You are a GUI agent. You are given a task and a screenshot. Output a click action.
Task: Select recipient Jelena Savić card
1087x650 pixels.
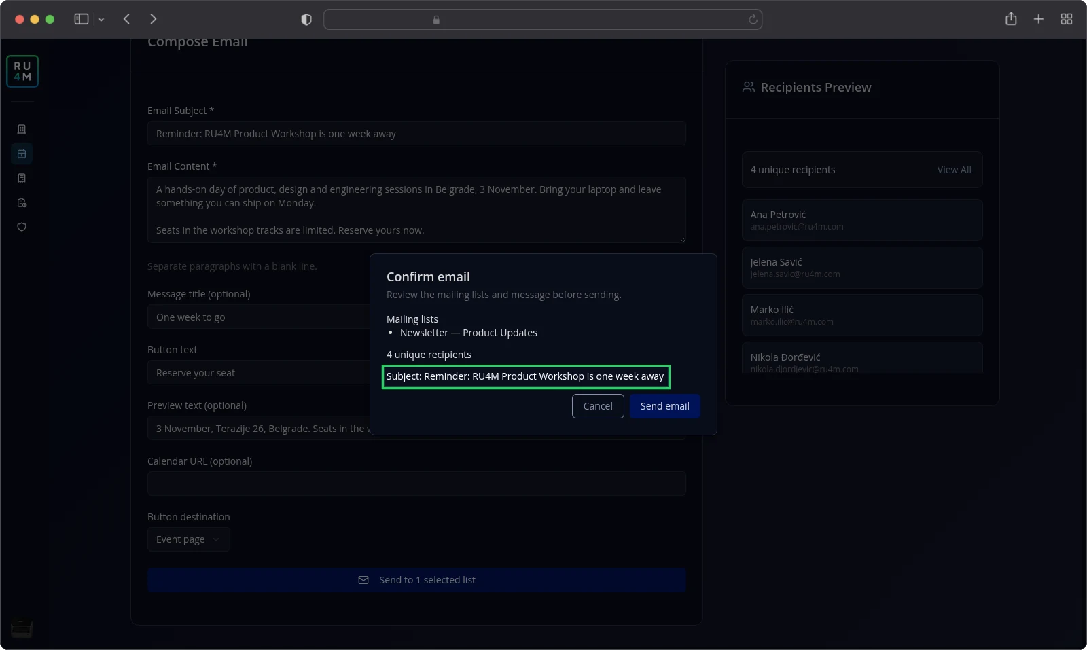(862, 268)
